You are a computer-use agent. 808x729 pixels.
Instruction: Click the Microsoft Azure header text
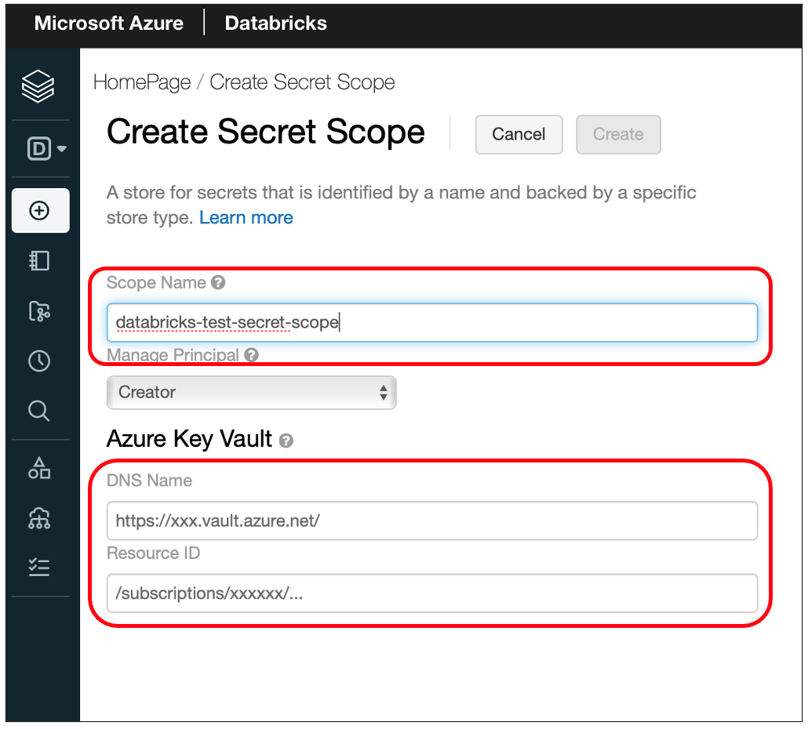pos(109,24)
